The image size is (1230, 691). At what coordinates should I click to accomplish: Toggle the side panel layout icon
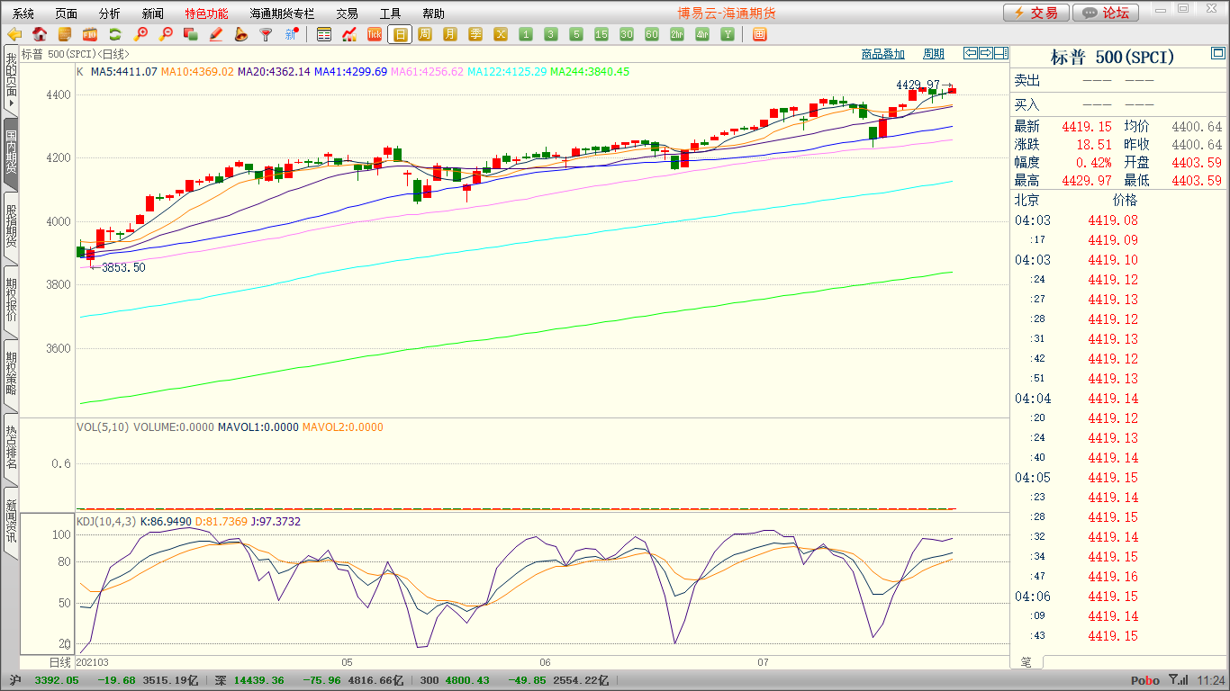[x=1000, y=53]
